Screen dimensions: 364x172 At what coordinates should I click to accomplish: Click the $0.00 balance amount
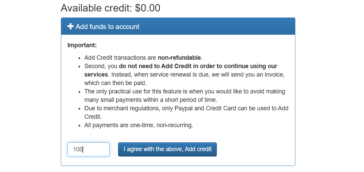[x=147, y=8]
